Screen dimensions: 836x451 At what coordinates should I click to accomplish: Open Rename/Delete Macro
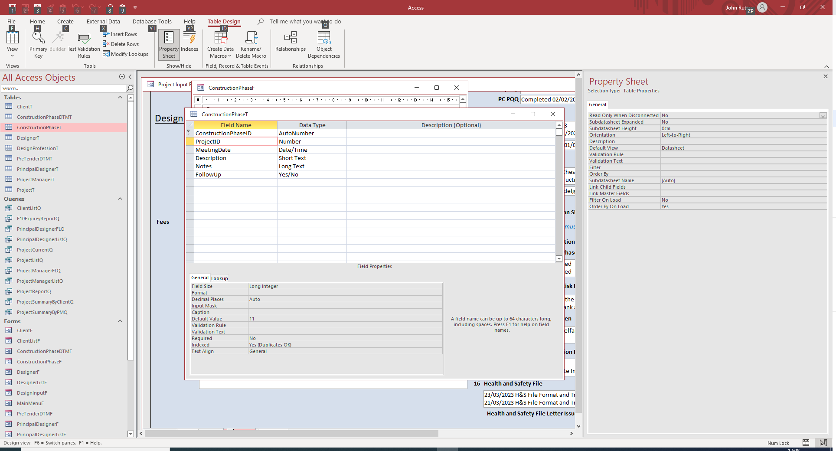[251, 43]
